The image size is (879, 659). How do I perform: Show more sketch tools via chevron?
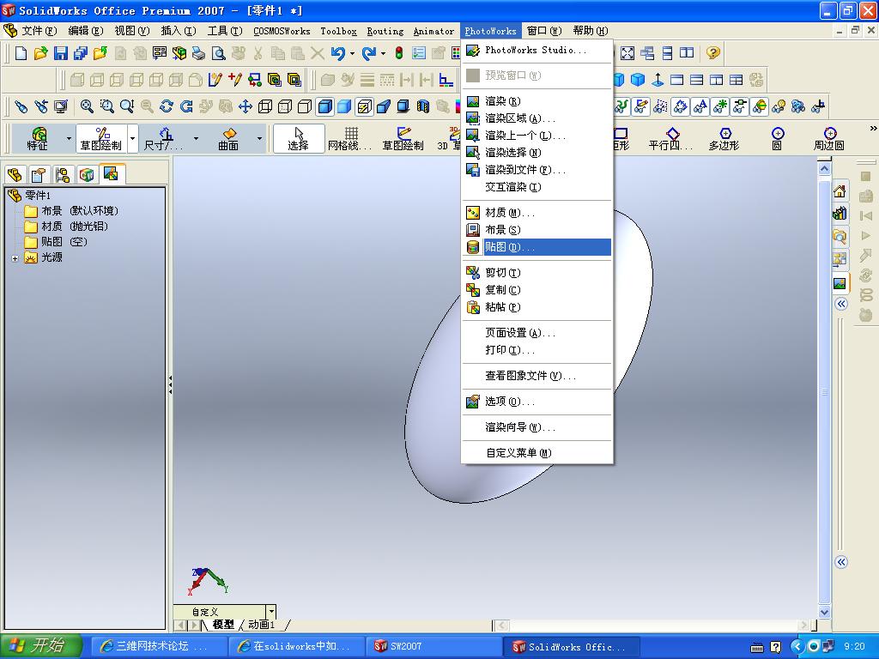coord(873,129)
